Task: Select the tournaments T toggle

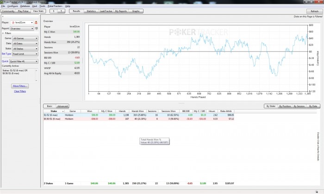Action: tap(61, 11)
